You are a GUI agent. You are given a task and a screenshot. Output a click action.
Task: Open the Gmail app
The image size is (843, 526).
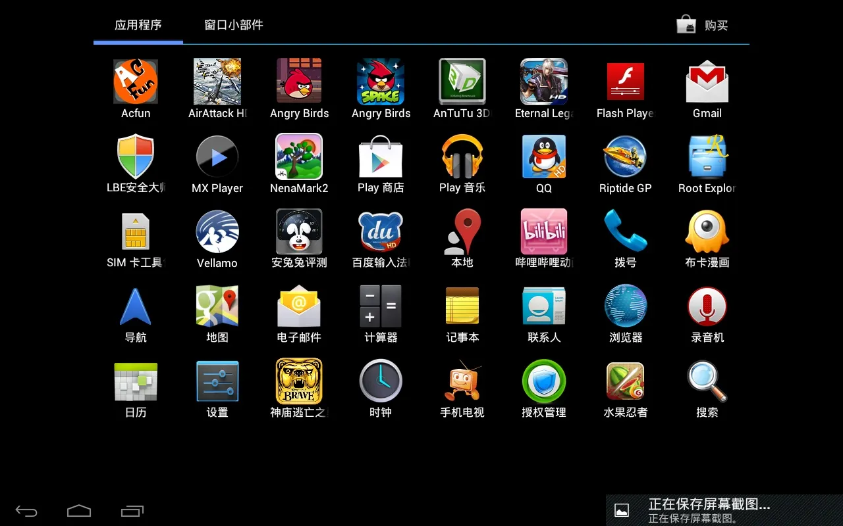707,82
